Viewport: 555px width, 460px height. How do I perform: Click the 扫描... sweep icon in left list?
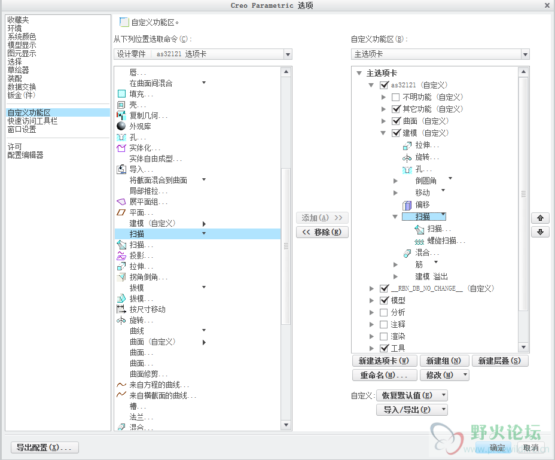click(x=121, y=245)
